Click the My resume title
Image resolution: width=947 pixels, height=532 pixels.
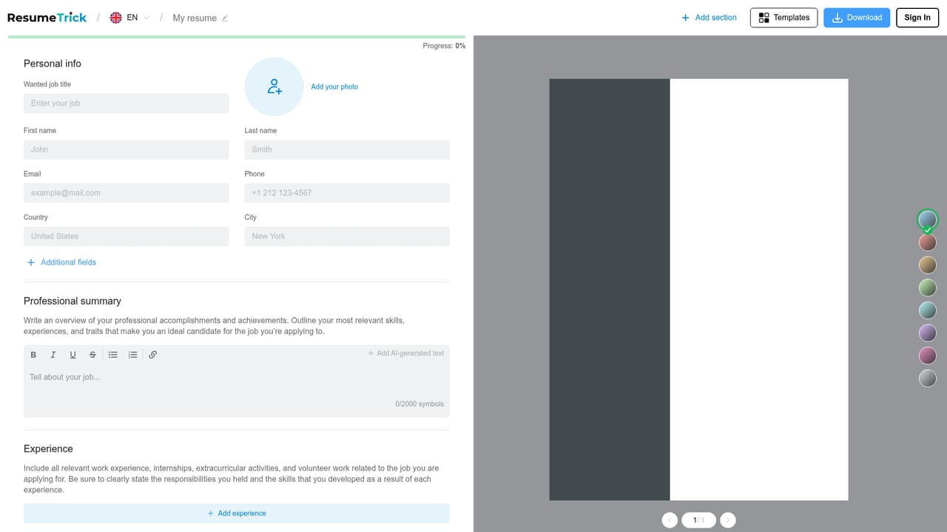195,18
